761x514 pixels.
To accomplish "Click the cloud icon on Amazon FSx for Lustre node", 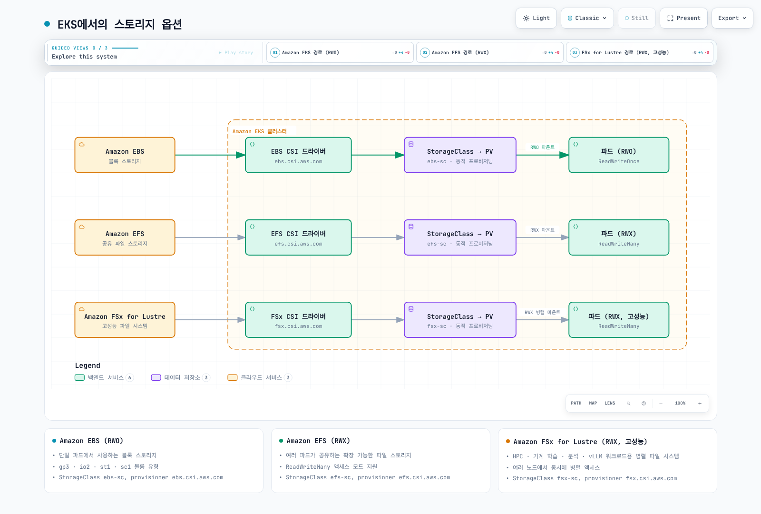I will click(x=82, y=309).
